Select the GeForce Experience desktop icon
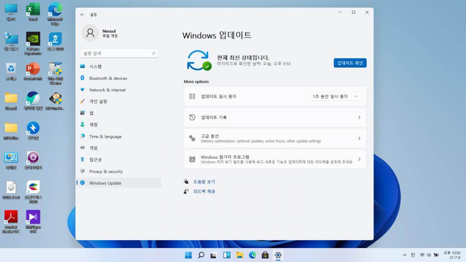466x262 pixels. [x=33, y=43]
